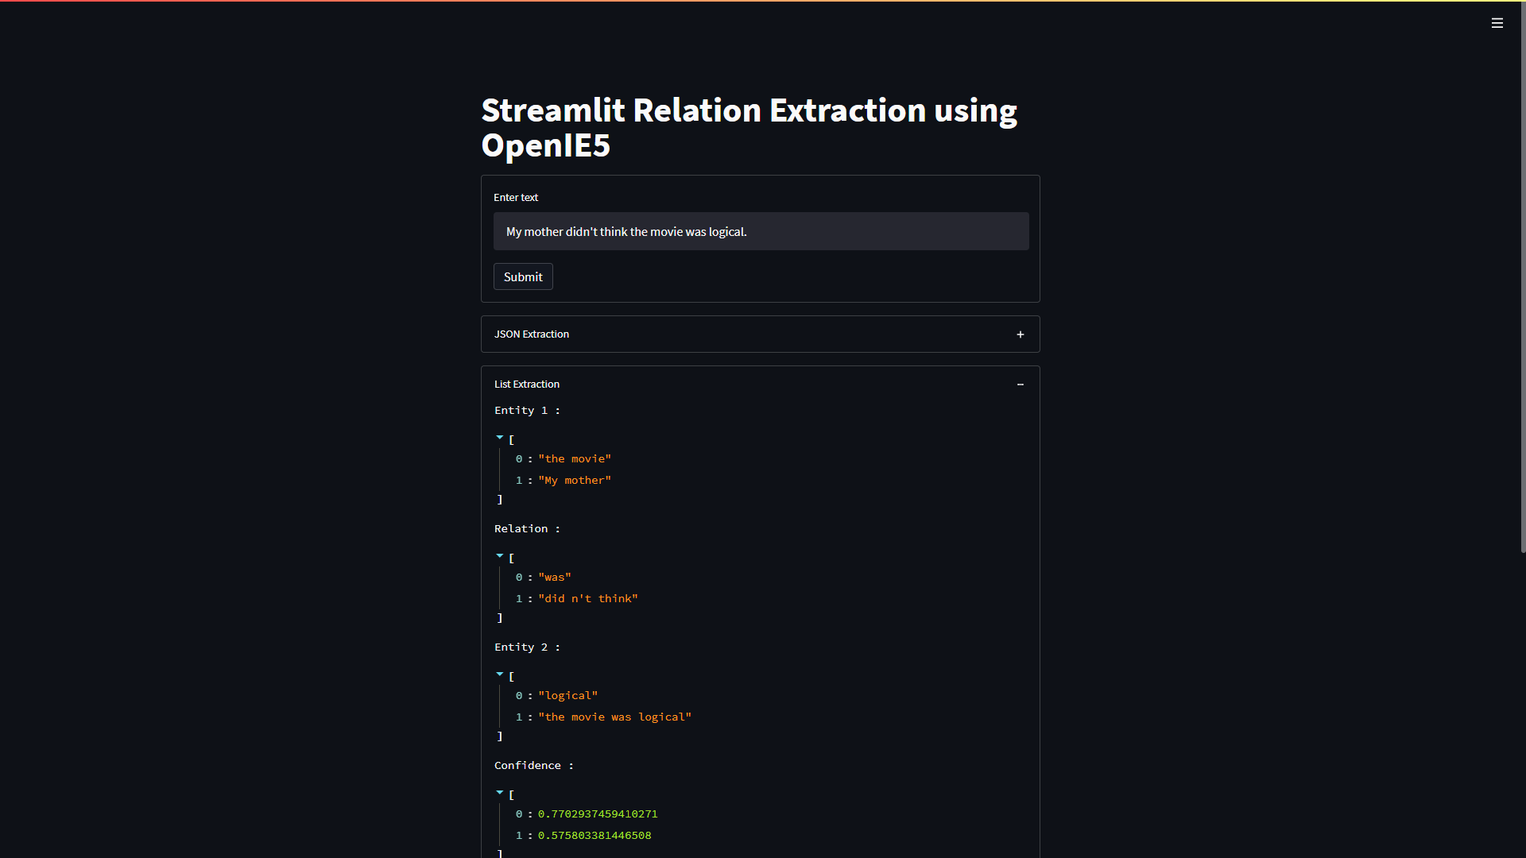Collapse the Confidence array arrow
Screen dimensions: 1526x858
coord(500,793)
